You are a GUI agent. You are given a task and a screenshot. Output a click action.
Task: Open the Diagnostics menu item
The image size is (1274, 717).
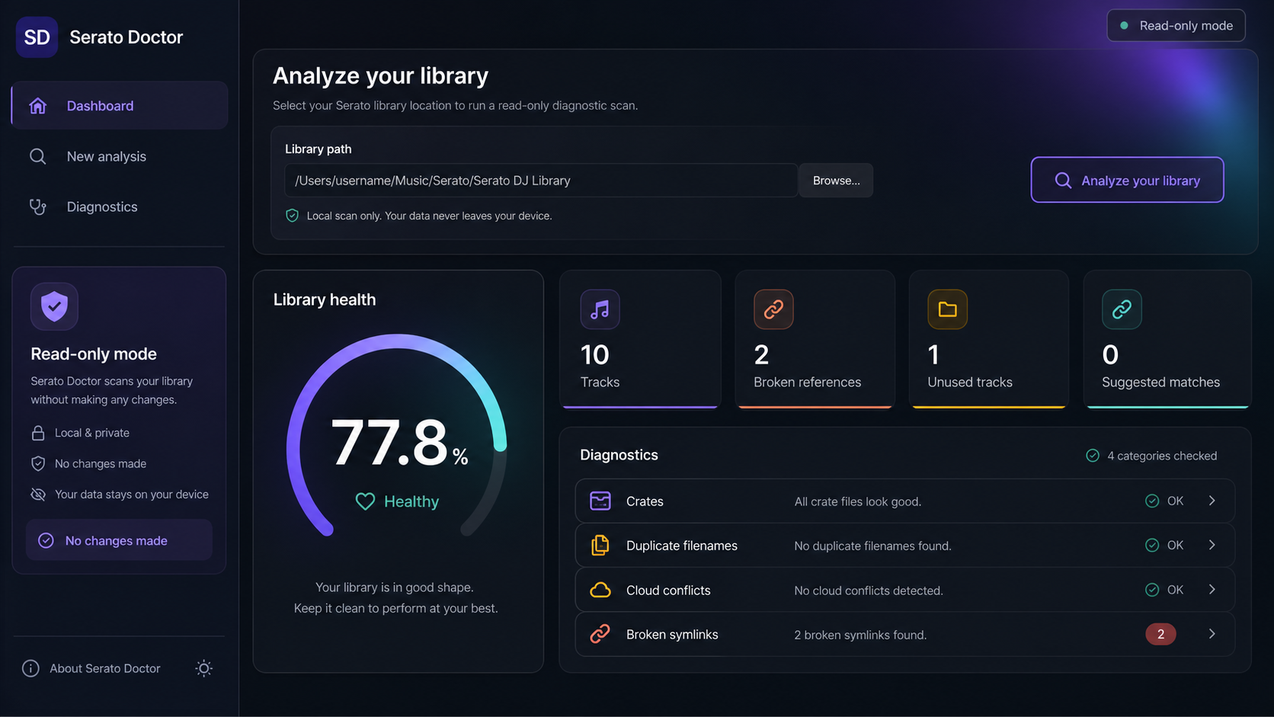[x=120, y=206]
